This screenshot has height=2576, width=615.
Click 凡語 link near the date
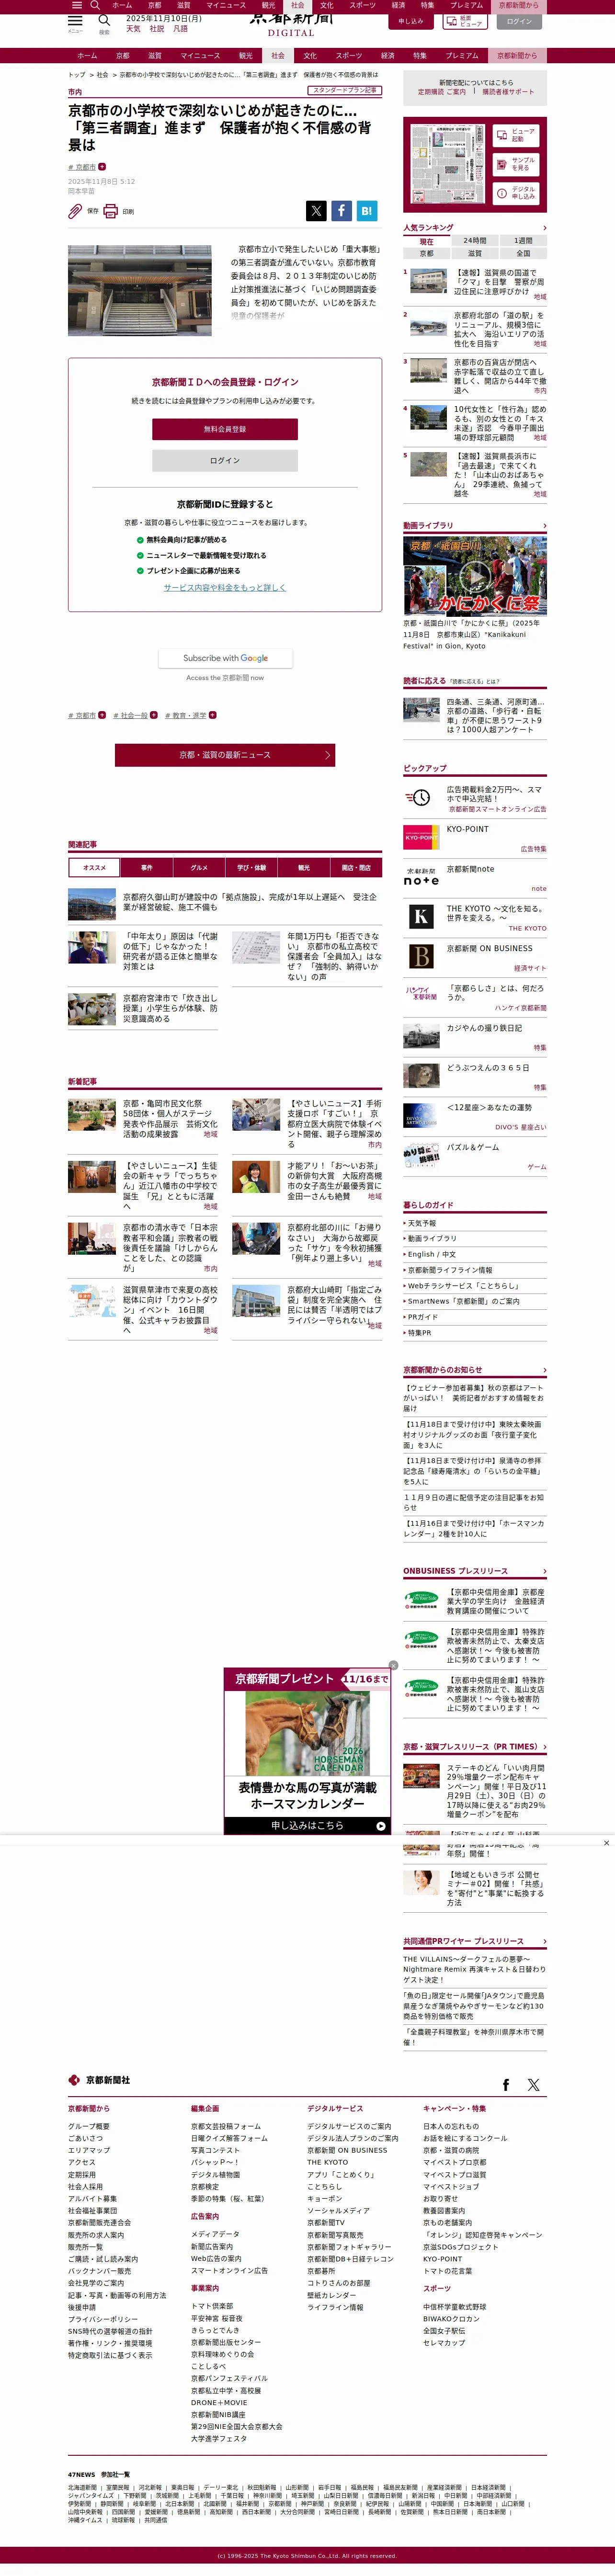click(x=181, y=29)
